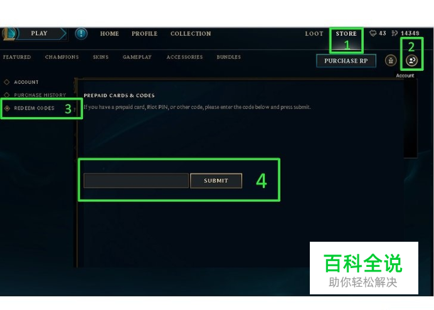The height and width of the screenshot is (310, 434).
Task: Click the blue essence currency icon
Action: pos(373,33)
